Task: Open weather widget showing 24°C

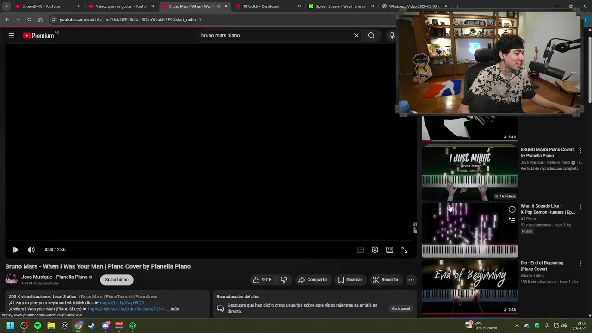Action: (481, 326)
